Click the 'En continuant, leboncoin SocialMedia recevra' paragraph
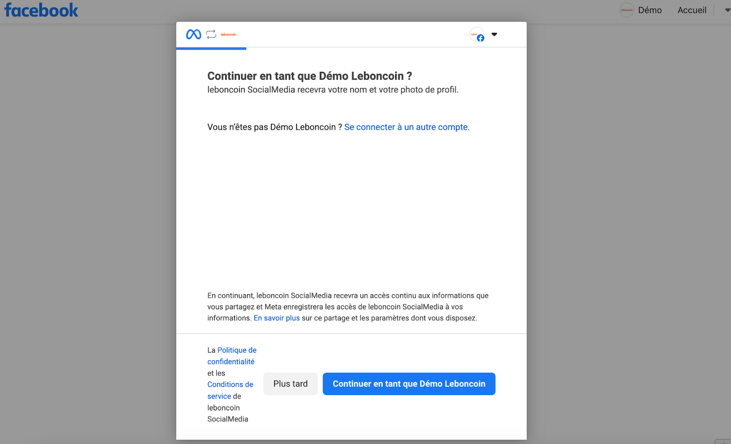This screenshot has height=444, width=731. 348,307
